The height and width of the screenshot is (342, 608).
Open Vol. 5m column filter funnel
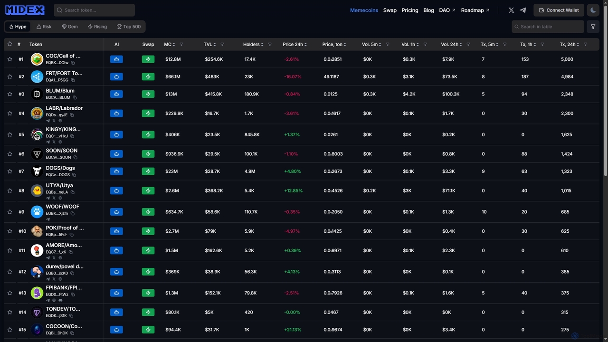[x=388, y=44]
